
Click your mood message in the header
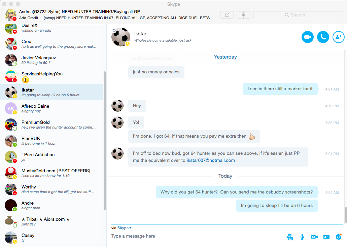[x=127, y=18]
